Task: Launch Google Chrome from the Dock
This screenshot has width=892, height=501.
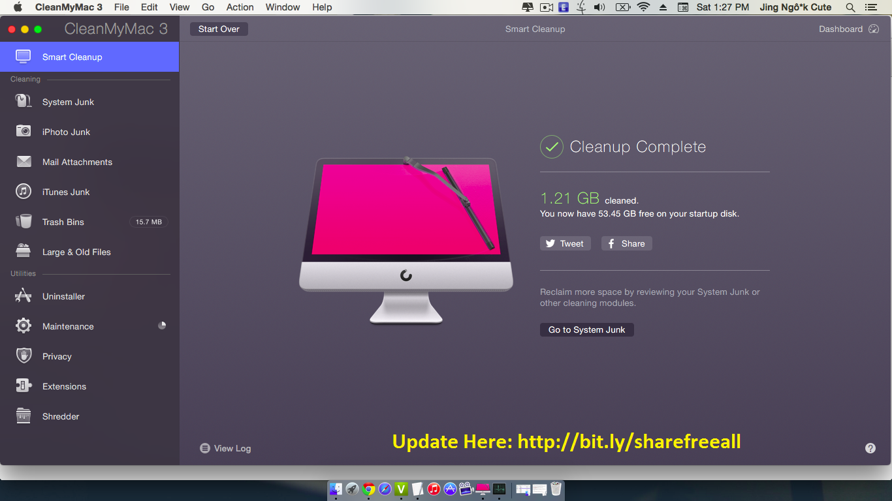Action: pos(368,489)
